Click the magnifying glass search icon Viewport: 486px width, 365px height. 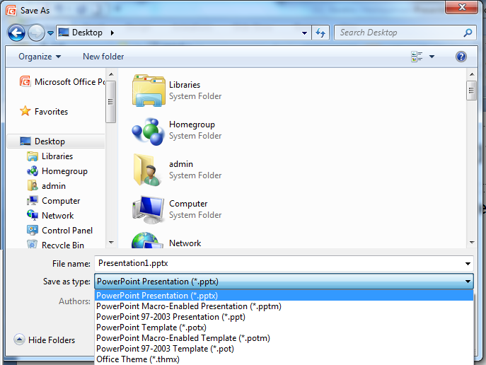(468, 33)
